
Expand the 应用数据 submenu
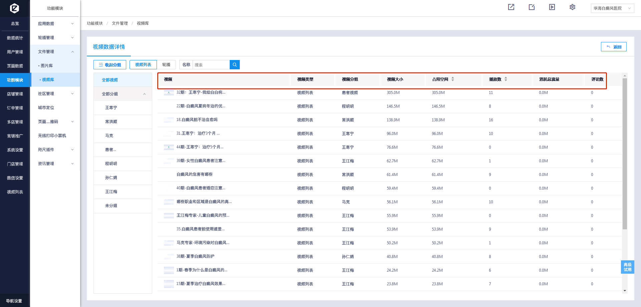click(x=55, y=24)
